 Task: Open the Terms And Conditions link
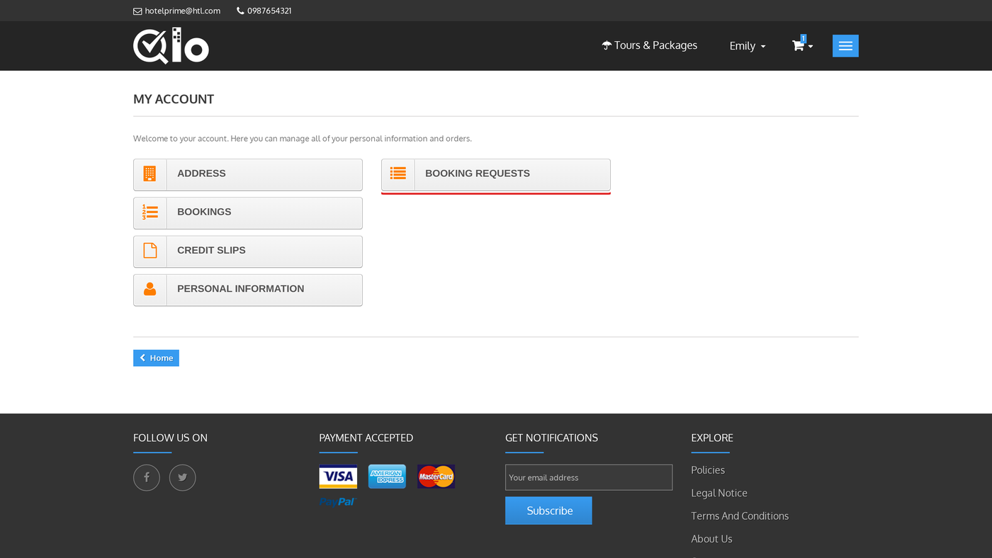point(740,516)
